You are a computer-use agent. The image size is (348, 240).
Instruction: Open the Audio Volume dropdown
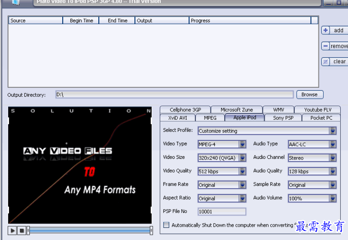pos(333,198)
